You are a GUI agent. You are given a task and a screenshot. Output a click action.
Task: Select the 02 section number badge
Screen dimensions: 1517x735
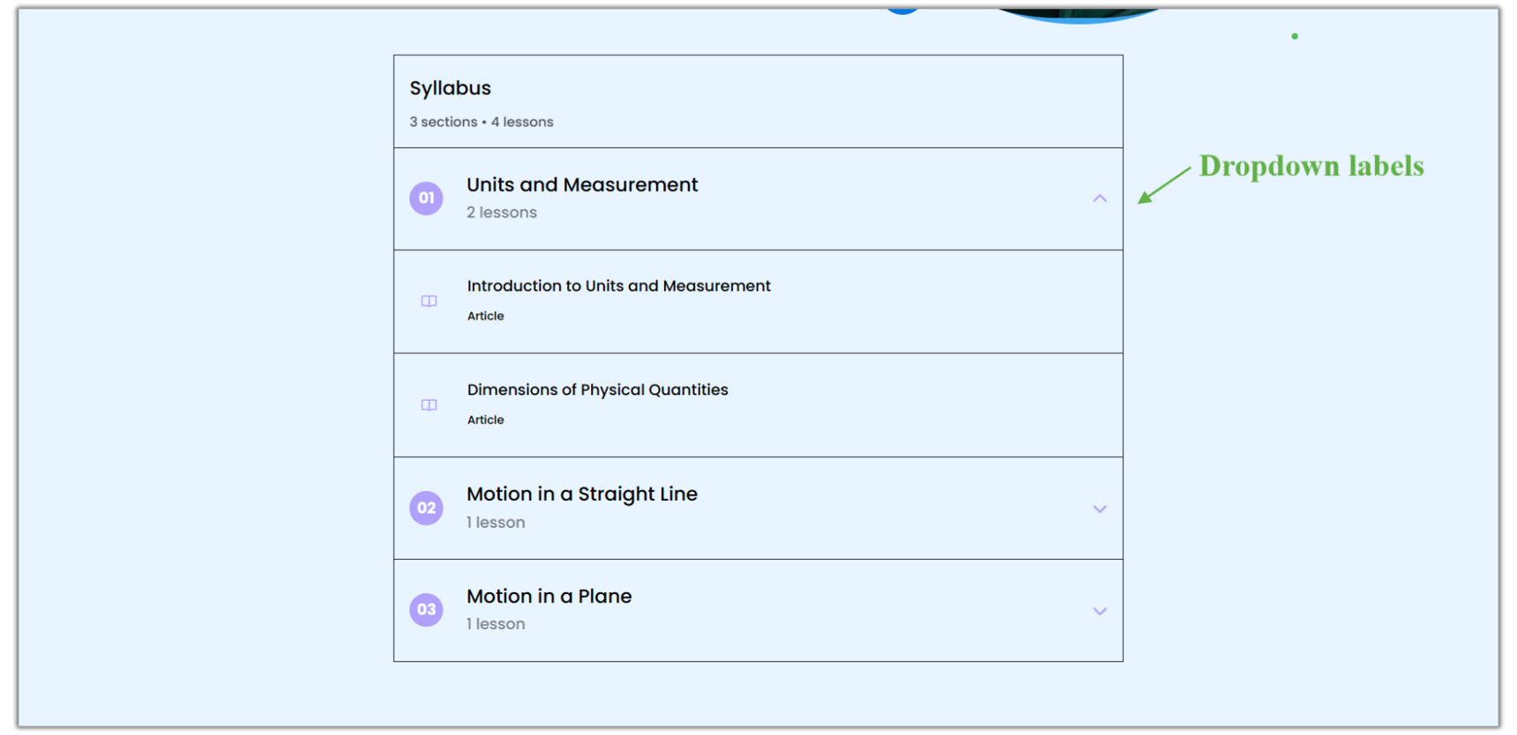click(x=426, y=508)
